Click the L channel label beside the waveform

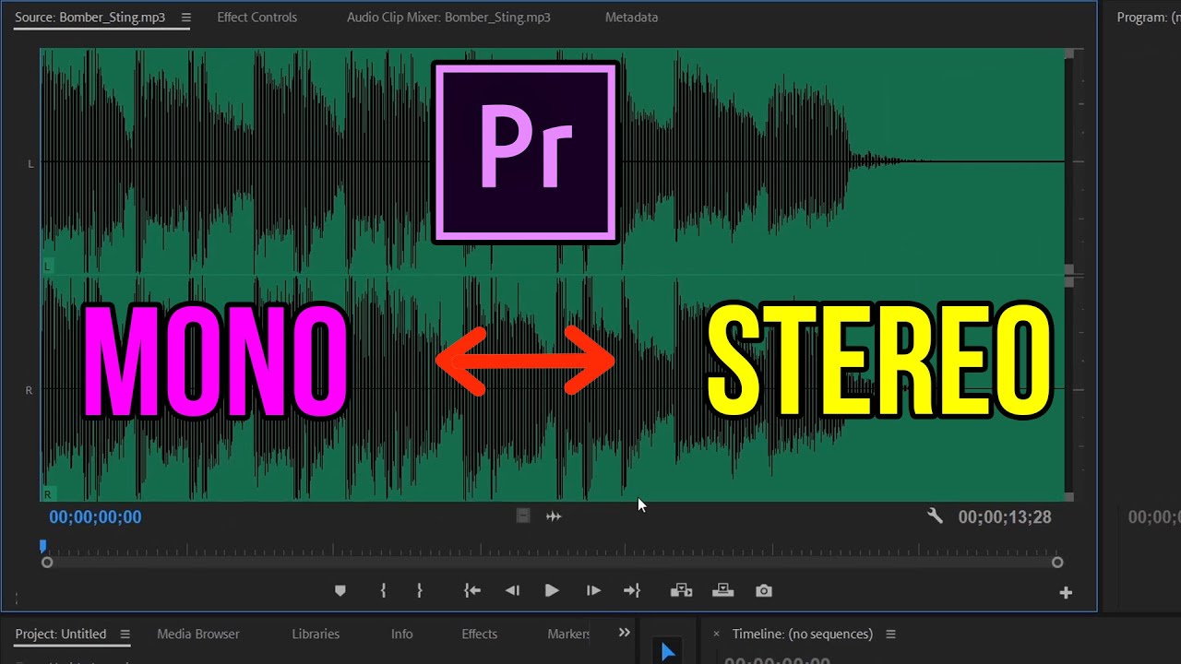tap(30, 164)
